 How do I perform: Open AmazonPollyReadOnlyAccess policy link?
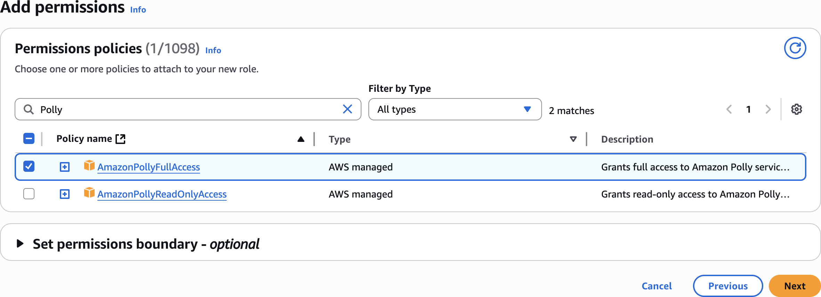click(x=162, y=194)
